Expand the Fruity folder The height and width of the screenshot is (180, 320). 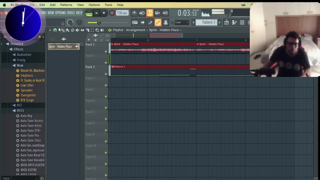click(19, 60)
